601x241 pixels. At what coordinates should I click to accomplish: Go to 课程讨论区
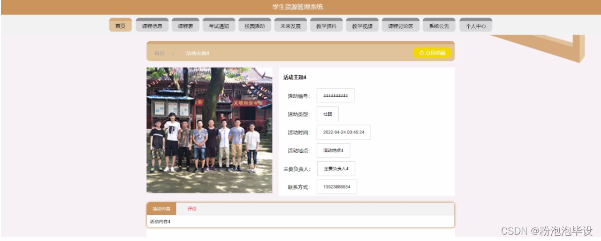400,25
